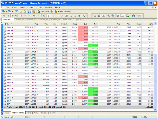Select the H4 timeframe
158x119 pixels.
25,16
